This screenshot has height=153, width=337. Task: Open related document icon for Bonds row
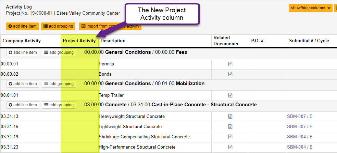(230, 74)
